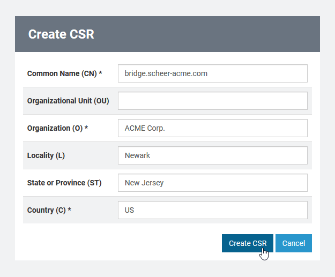Screen dimensions: 335x277
Task: Click the "Country (C)" label text
Action: [x=47, y=210]
